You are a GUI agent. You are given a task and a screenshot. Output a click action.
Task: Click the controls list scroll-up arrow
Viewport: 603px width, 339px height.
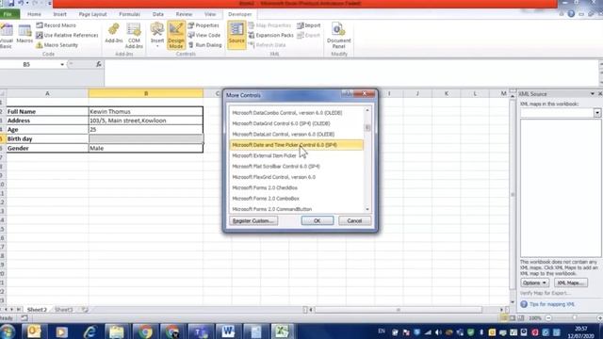coord(367,110)
